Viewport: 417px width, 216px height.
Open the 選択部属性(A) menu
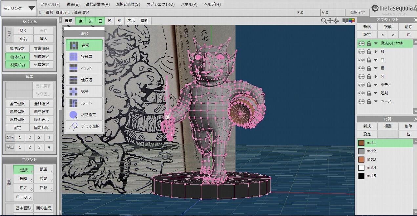97,4
